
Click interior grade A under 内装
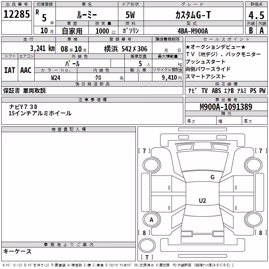(262, 31)
